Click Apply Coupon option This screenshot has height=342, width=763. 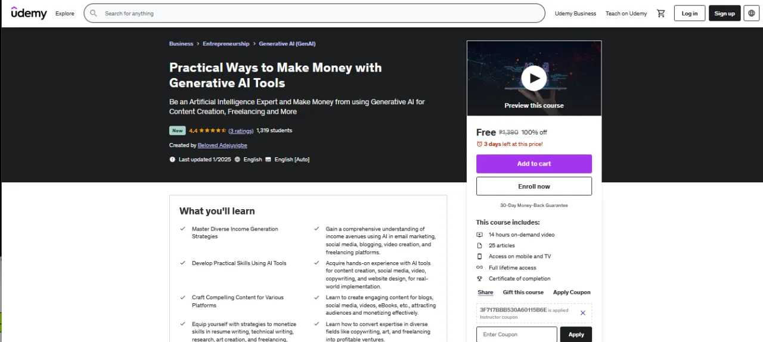point(572,293)
